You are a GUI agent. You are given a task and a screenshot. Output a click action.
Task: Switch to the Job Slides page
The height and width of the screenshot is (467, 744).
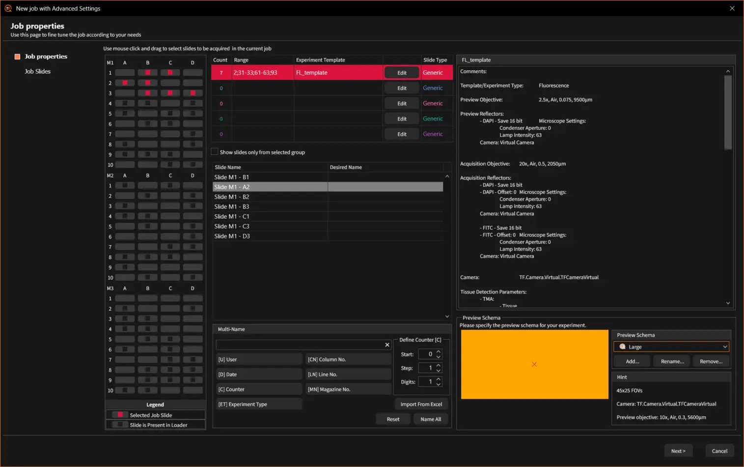[38, 71]
